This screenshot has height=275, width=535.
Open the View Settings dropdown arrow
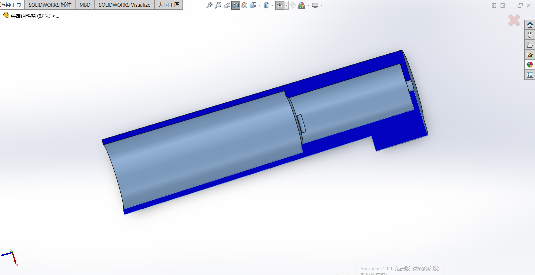[x=321, y=5]
